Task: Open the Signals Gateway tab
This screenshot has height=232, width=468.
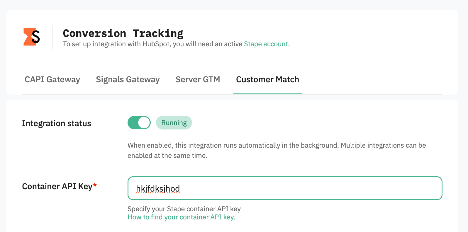Action: click(x=128, y=79)
